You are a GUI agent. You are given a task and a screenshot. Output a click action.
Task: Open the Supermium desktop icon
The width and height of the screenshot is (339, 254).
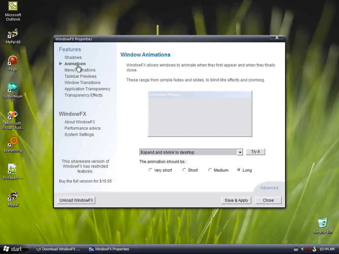(13, 91)
